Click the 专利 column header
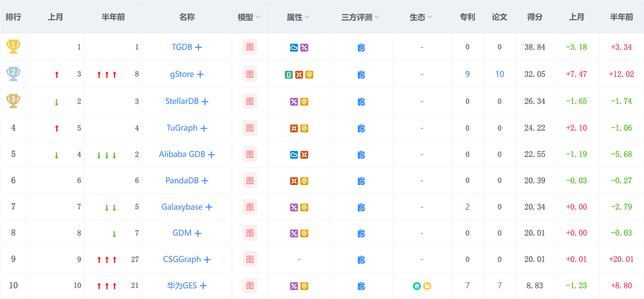Screen dimensions: 644x299 click(467, 17)
